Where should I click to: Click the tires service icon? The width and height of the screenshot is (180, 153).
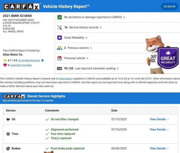point(8,134)
